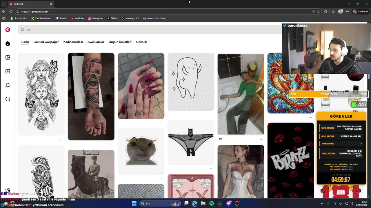
Task: Expand the tab list dropdown arrow
Action: 4,4
